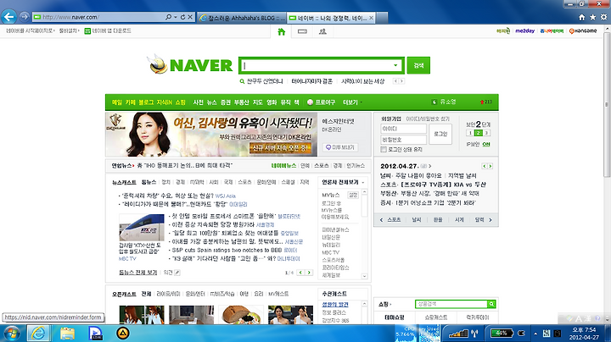Click the signal strength bars tray icon
Screen dimensions: 611x342
458,334
